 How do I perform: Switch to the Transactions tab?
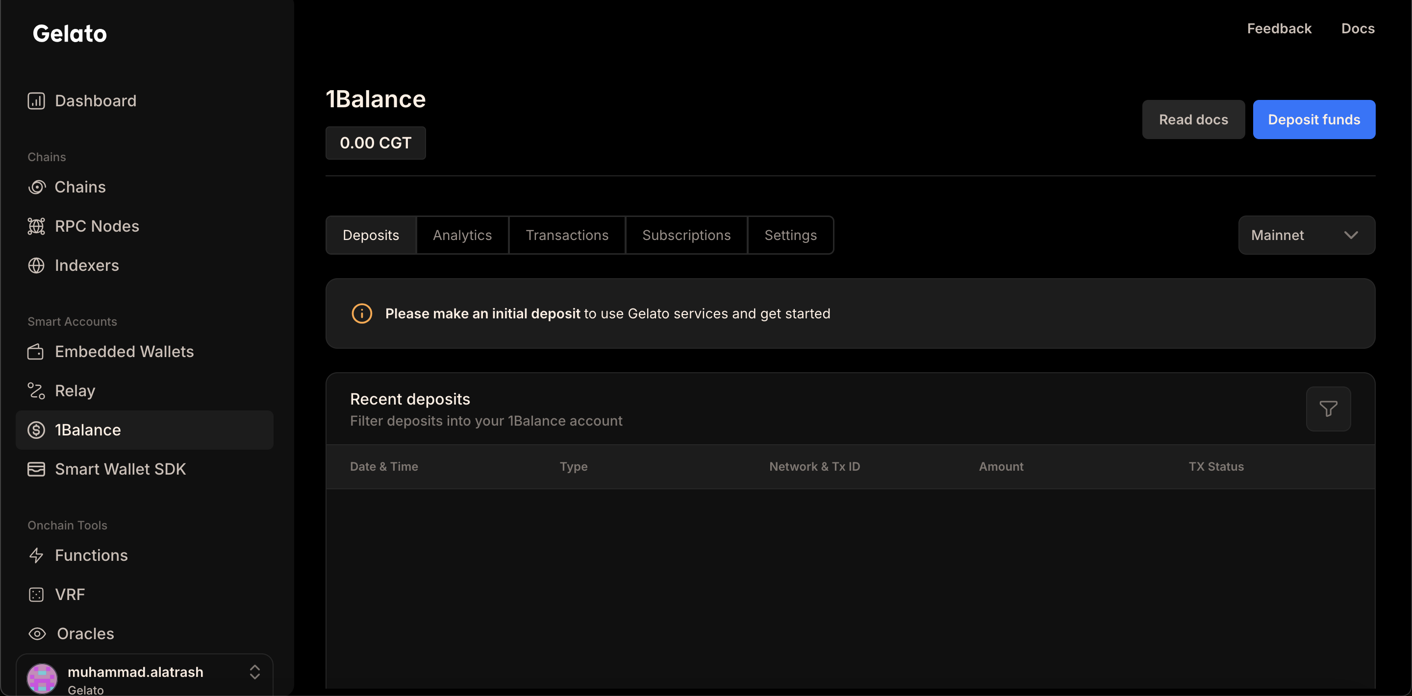pyautogui.click(x=567, y=235)
